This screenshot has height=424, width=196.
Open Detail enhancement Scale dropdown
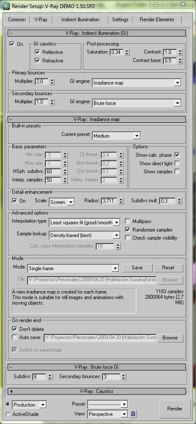pyautogui.click(x=62, y=202)
